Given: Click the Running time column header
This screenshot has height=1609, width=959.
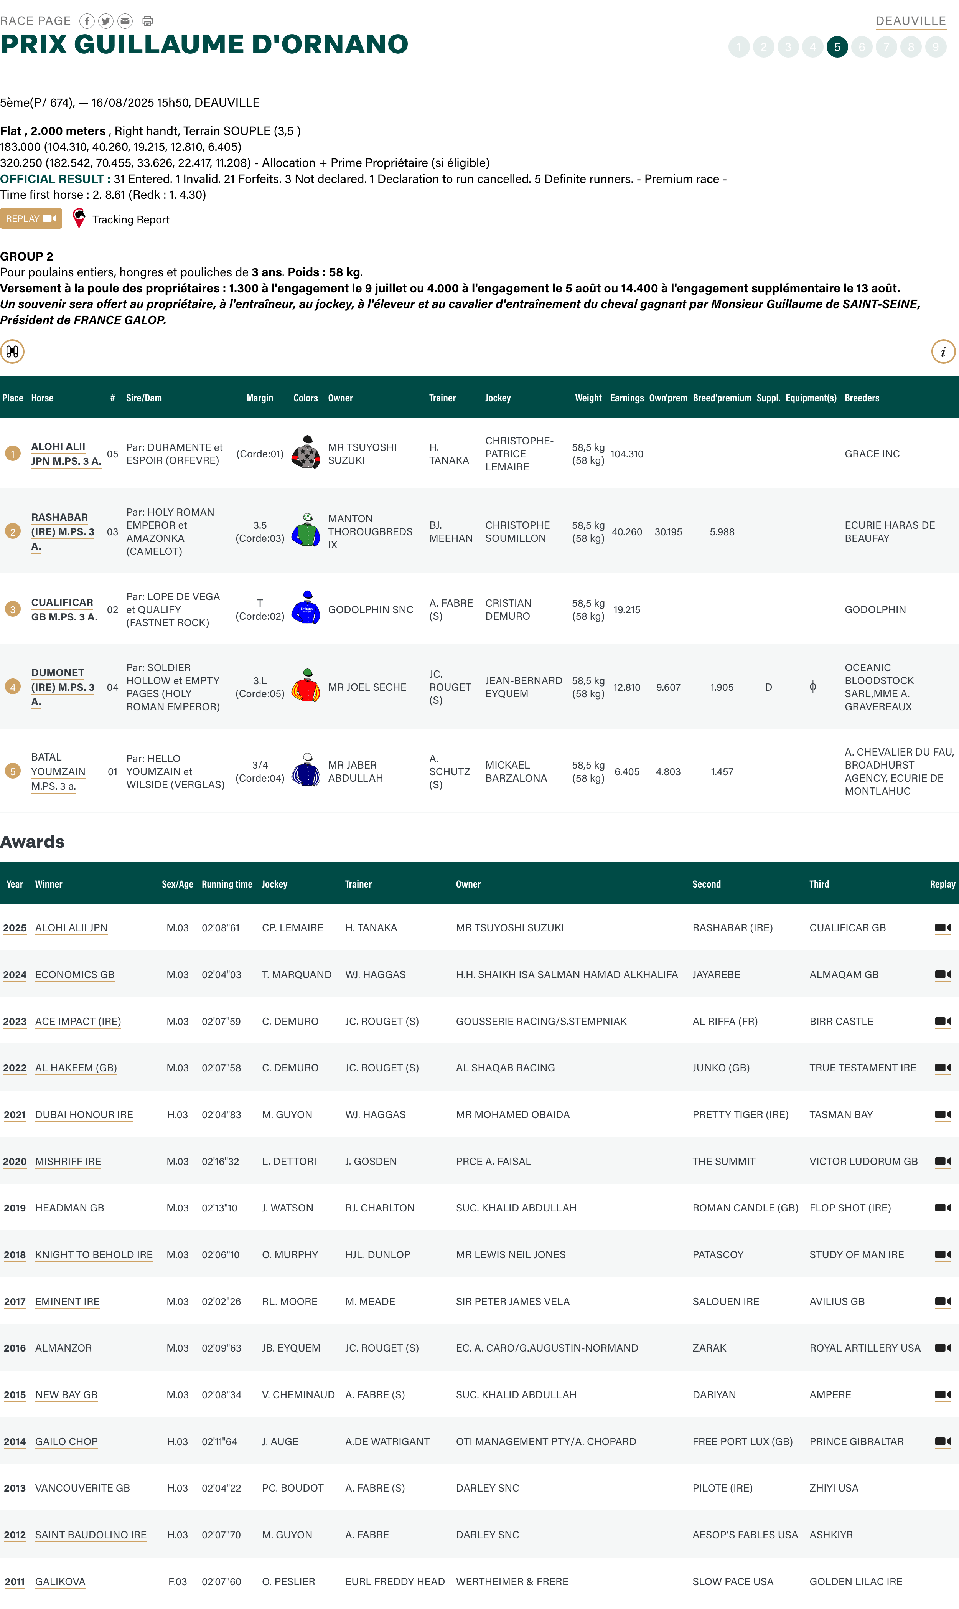Looking at the screenshot, I should [227, 885].
